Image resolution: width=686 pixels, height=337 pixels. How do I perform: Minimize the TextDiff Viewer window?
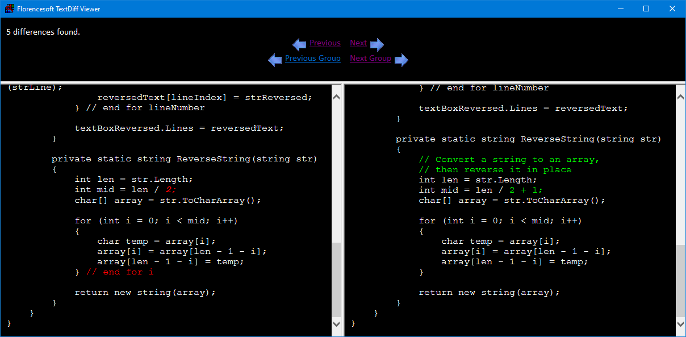pos(621,9)
